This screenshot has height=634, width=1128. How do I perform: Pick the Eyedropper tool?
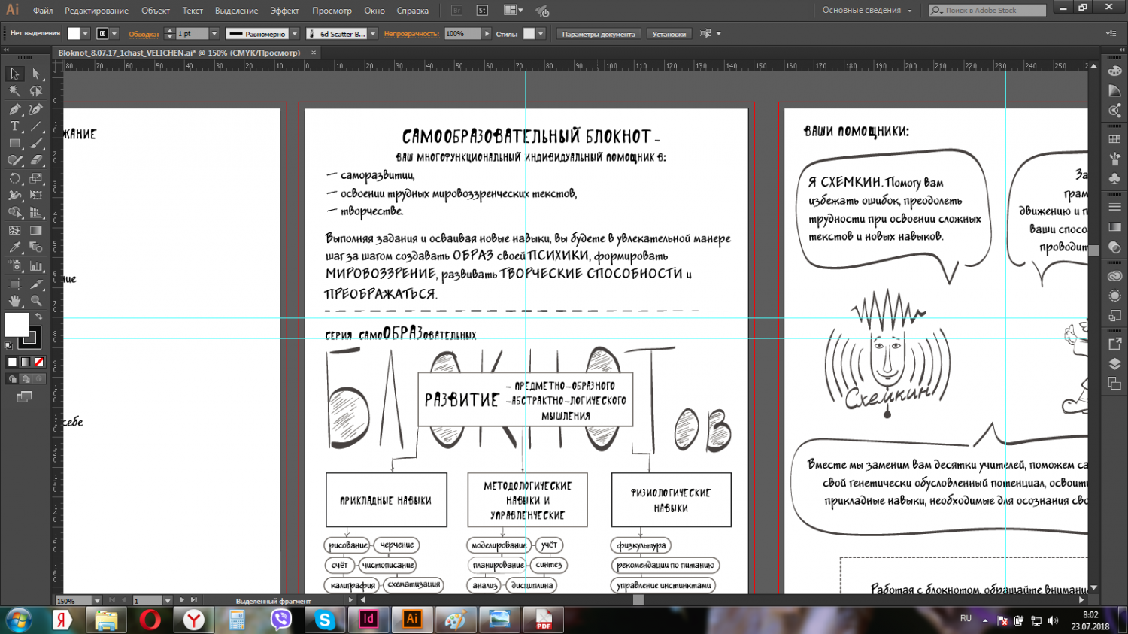coord(14,247)
